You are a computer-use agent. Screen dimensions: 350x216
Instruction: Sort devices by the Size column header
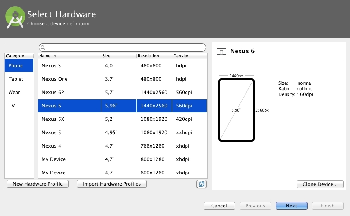point(119,56)
